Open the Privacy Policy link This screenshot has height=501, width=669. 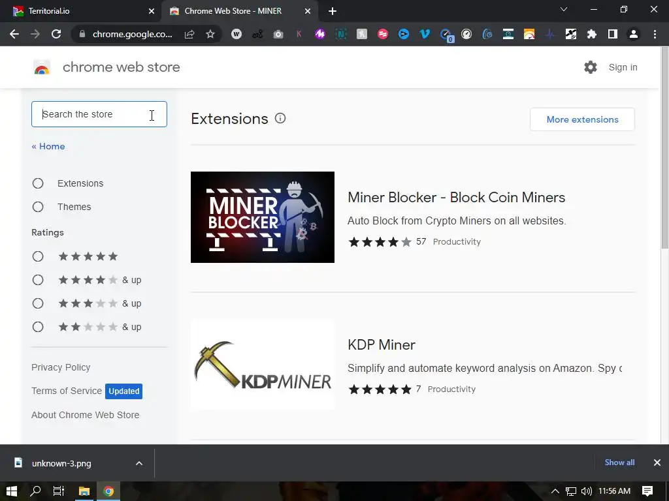pos(61,367)
